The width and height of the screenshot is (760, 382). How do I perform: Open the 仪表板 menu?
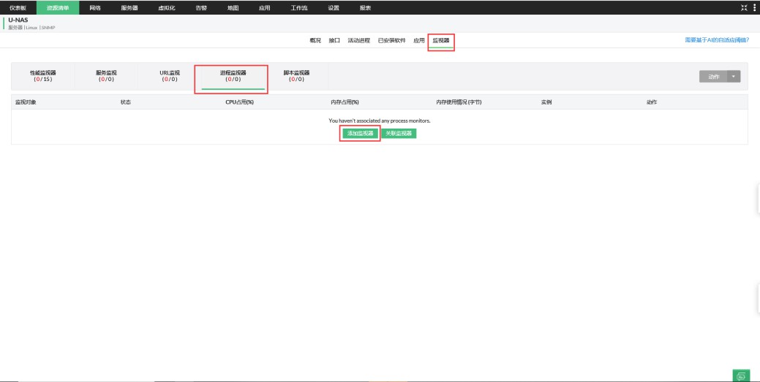click(x=18, y=7)
